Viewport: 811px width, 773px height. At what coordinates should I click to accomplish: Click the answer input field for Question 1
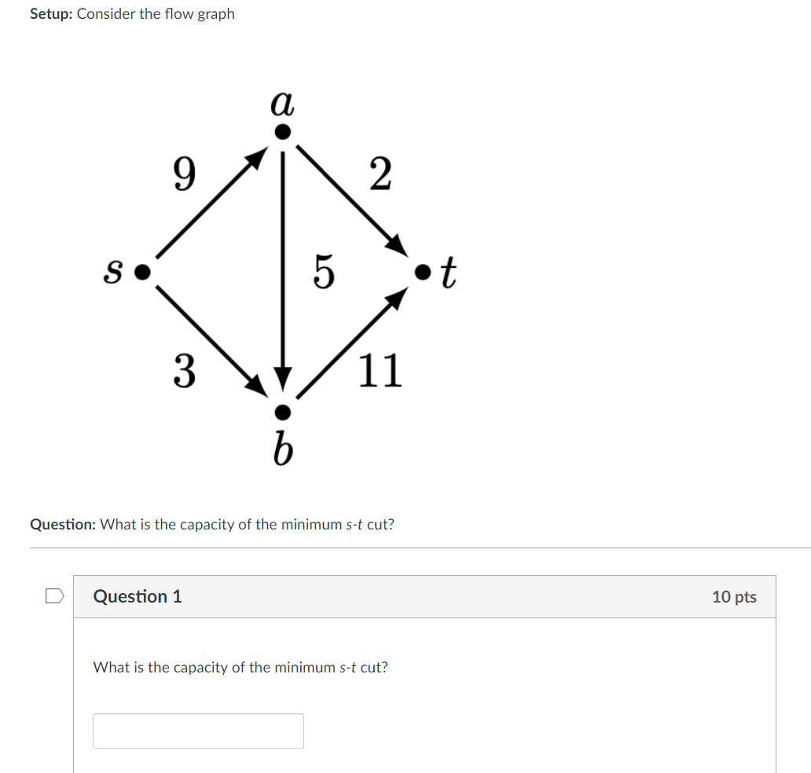pos(197,731)
